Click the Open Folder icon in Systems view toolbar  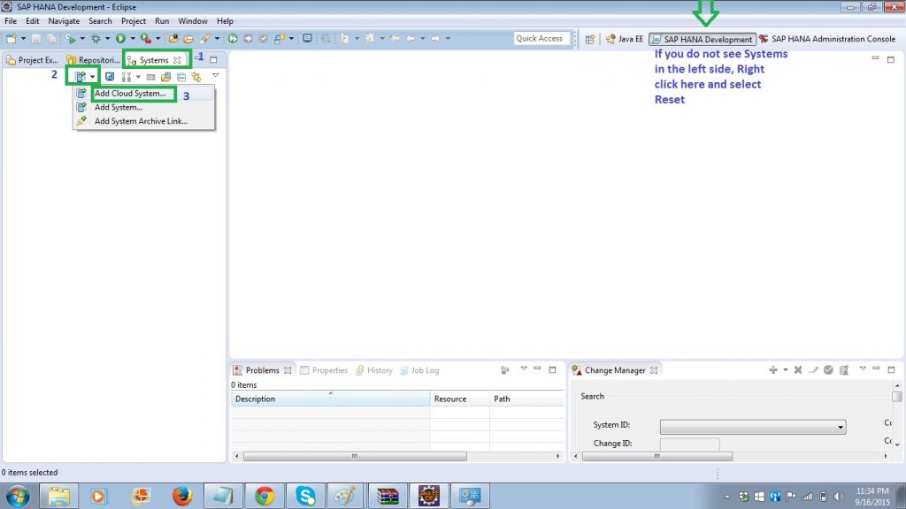(165, 76)
